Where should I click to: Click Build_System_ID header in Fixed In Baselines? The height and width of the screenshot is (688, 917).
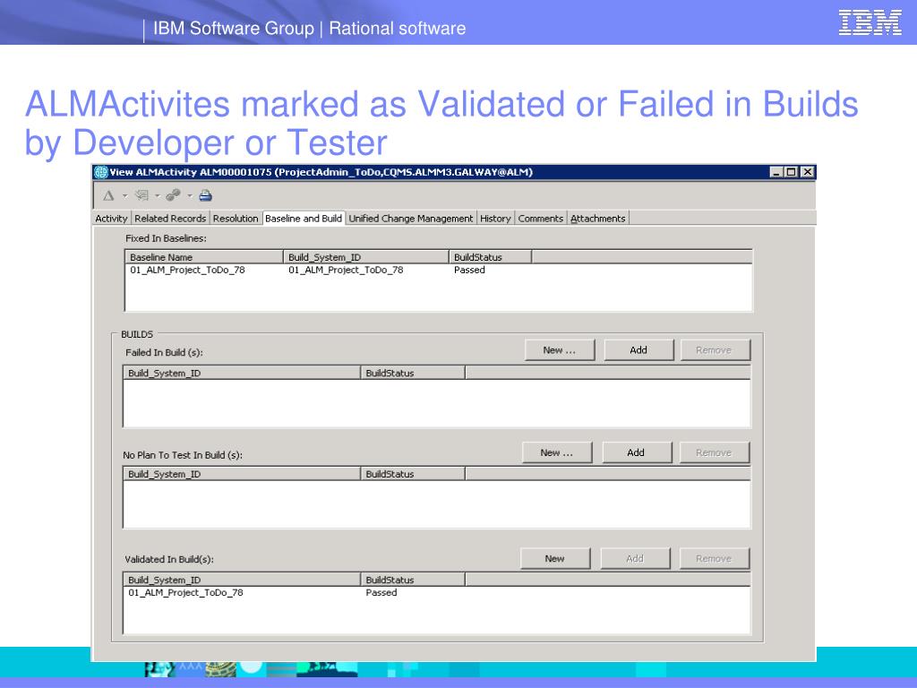coord(366,257)
